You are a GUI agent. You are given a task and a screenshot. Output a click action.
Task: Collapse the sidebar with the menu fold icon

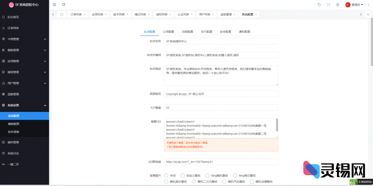pos(55,5)
